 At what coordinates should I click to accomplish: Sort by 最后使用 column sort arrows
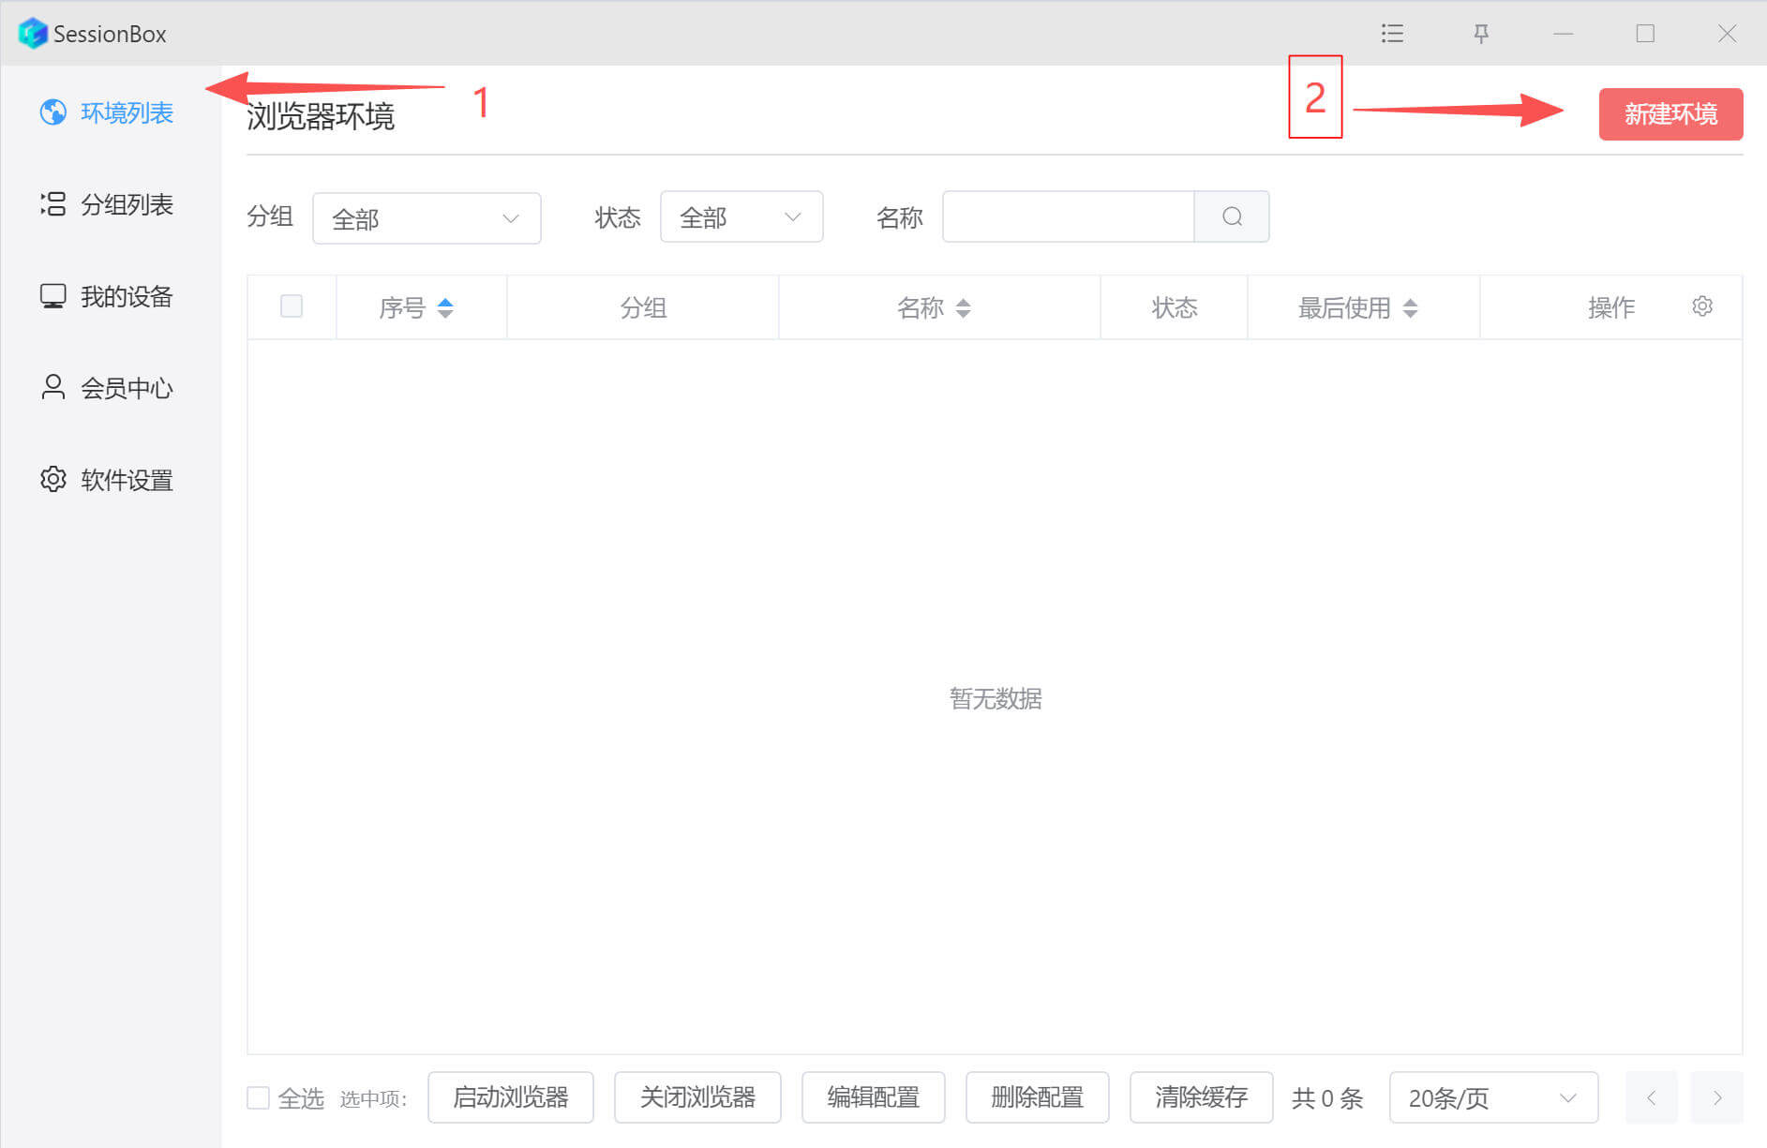pyautogui.click(x=1410, y=307)
